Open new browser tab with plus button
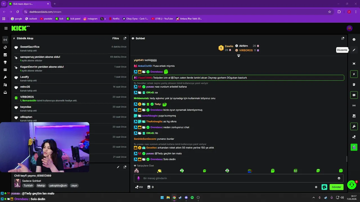Screen dimensions: 360x202 click(55, 4)
